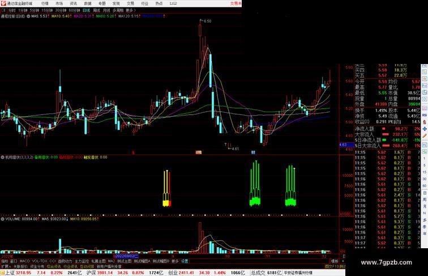Switch chart period to 1分钟
Screen dimensions: 428x276
pos(23,10)
